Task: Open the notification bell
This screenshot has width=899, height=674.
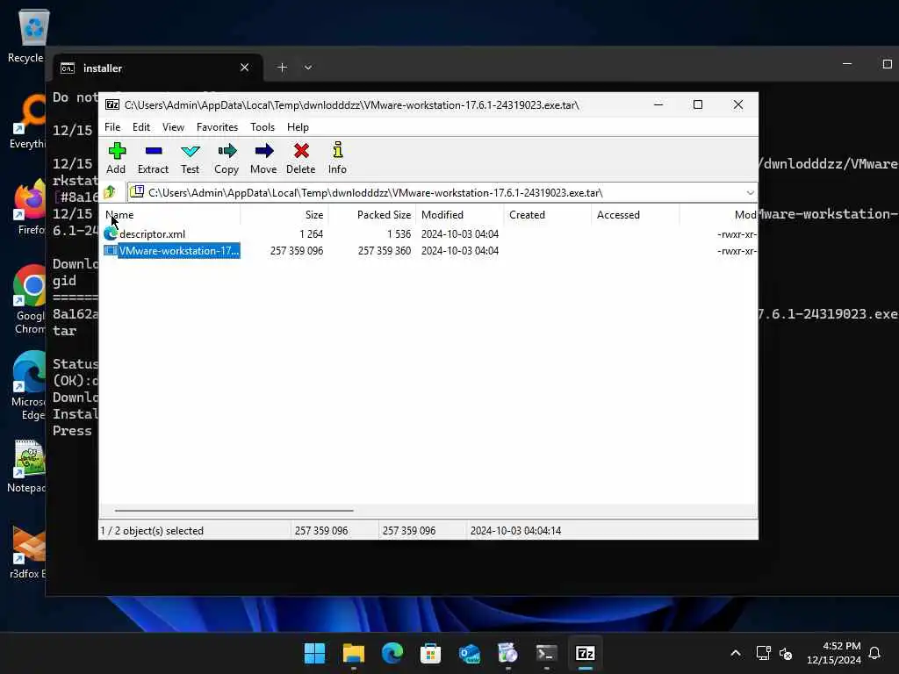Action: click(x=874, y=653)
